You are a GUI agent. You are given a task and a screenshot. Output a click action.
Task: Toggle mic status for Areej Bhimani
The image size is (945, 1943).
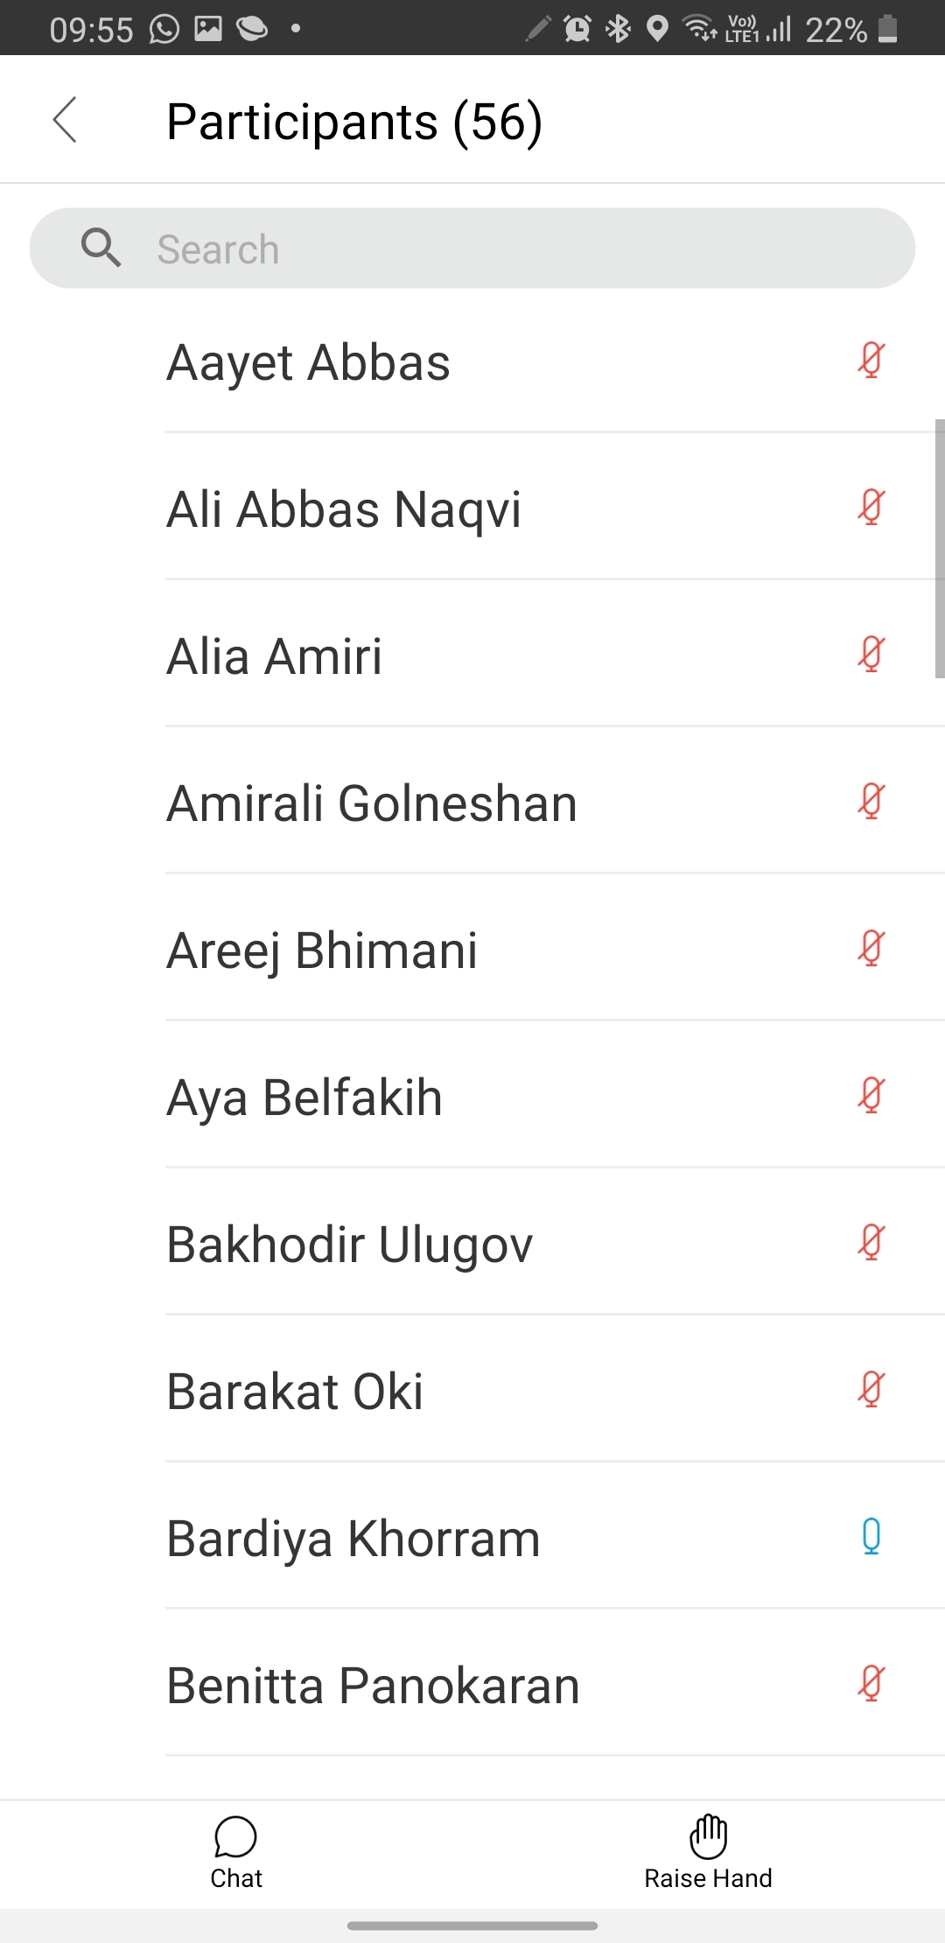871,948
